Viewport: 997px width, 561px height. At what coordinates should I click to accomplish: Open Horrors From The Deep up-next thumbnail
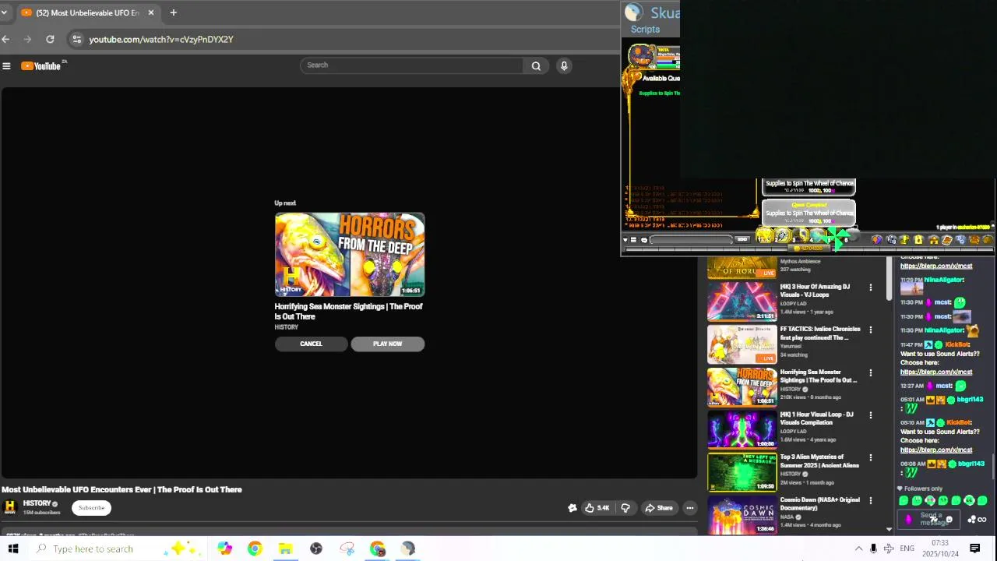[350, 255]
